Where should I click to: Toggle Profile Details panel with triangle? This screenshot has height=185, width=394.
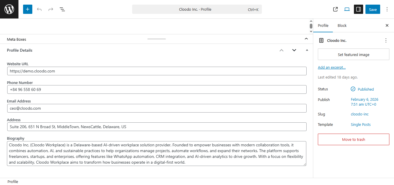coord(307,50)
